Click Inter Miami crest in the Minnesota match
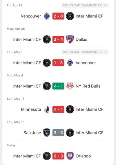The image size is (116, 165). (x=70, y=109)
